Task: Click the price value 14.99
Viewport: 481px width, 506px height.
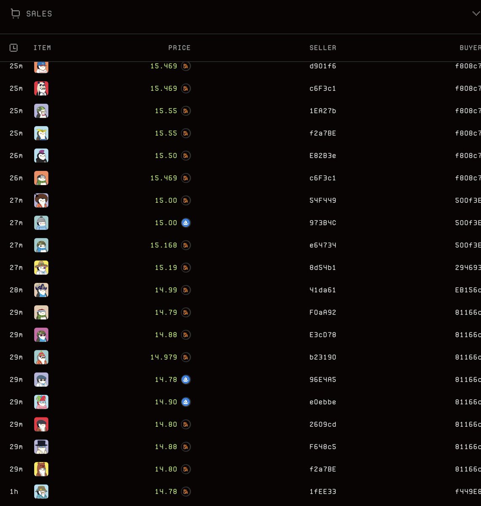Action: coord(166,290)
